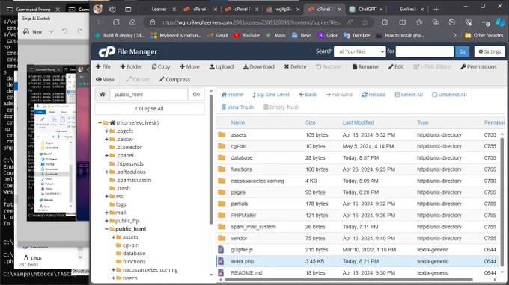Viewport: 509px width, 285px height.
Task: Expand the etc folder node
Action: coord(106,196)
